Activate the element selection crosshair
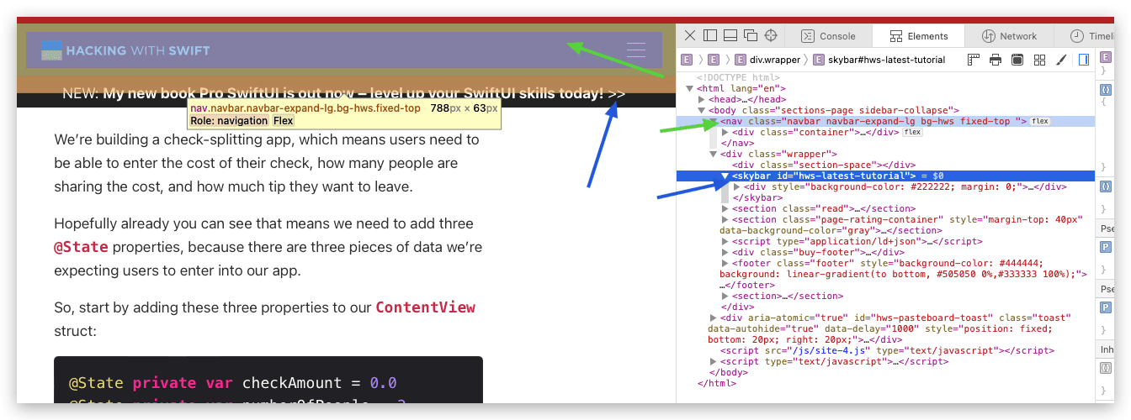This screenshot has width=1131, height=420. [x=770, y=35]
